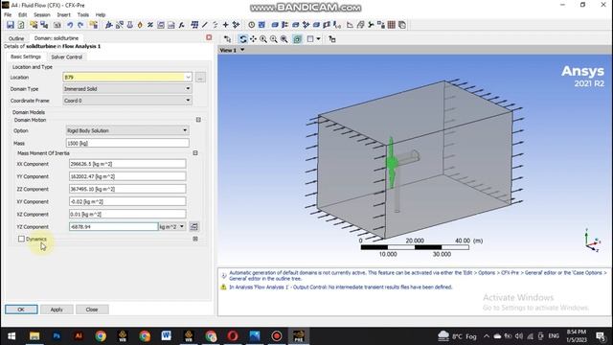Click the YZ Component value field

tap(113, 226)
